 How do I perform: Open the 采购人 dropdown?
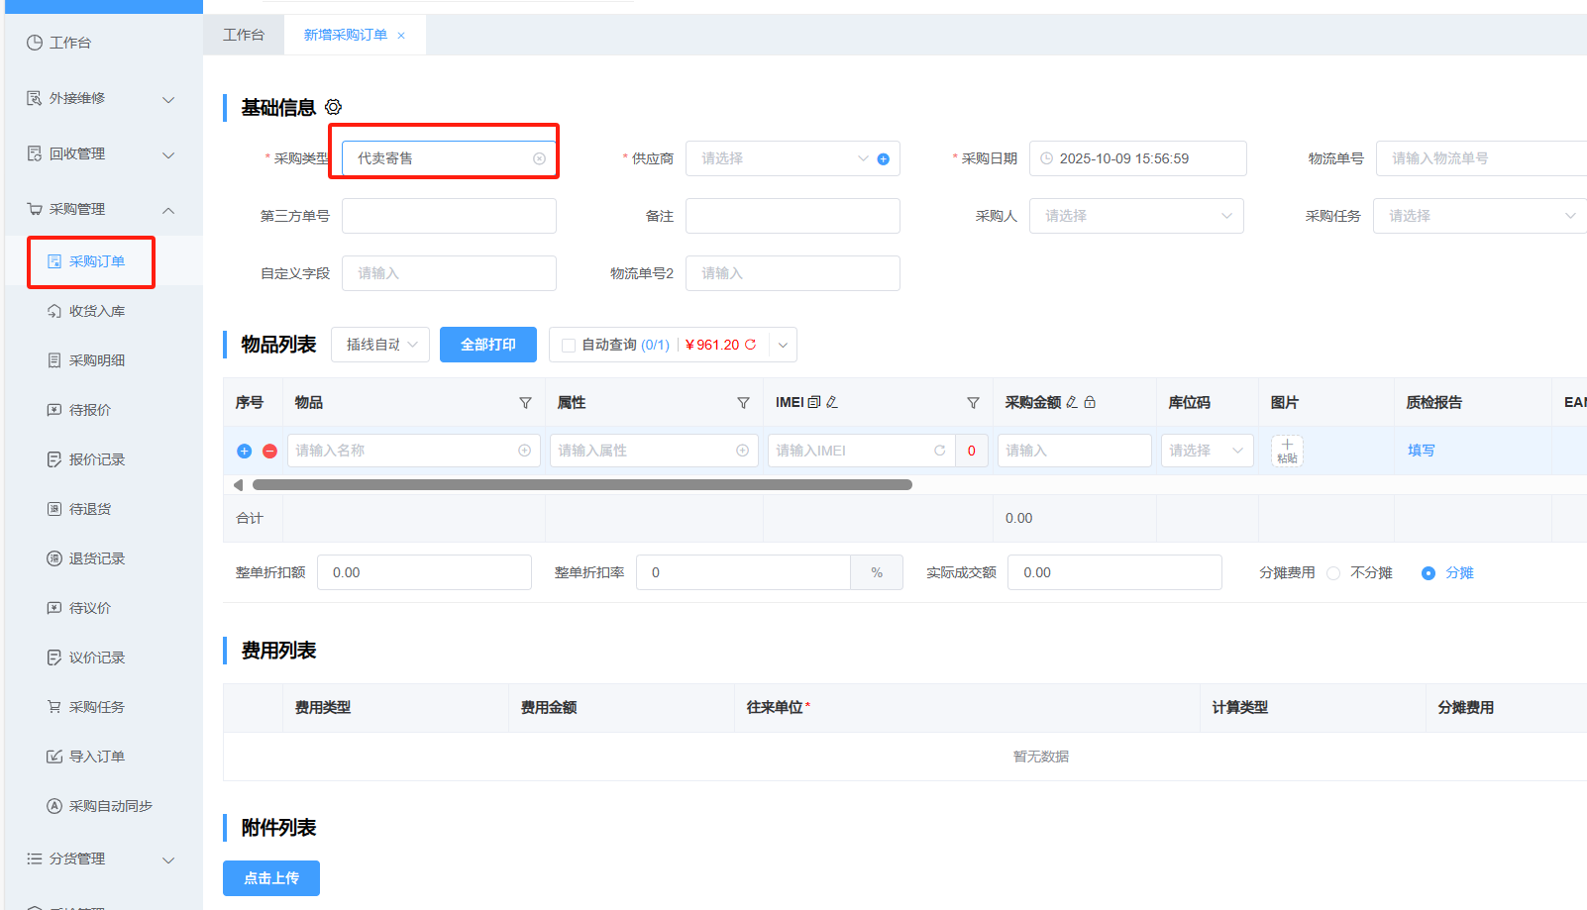pyautogui.click(x=1135, y=216)
